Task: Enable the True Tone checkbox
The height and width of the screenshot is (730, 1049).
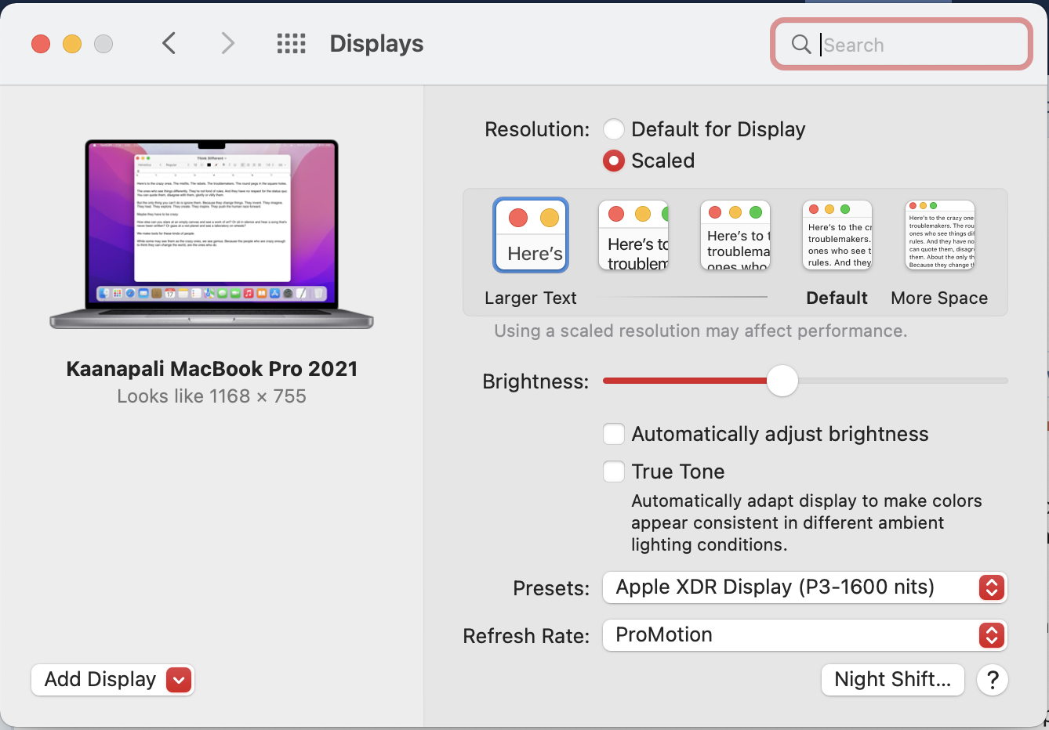Action: tap(614, 472)
